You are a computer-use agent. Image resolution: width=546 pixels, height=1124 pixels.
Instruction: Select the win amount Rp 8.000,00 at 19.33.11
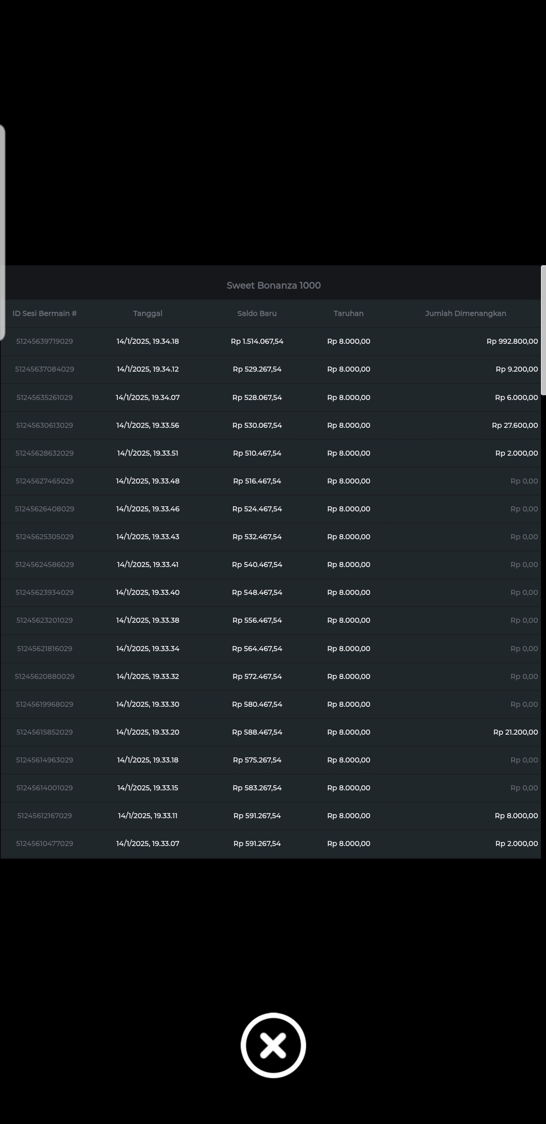pos(516,816)
